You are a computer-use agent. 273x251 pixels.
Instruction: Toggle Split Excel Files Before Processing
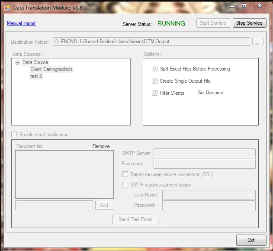pos(154,69)
